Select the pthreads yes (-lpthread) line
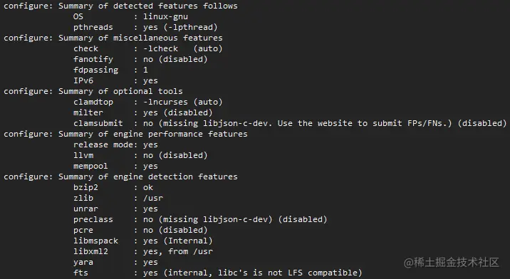 pos(145,27)
